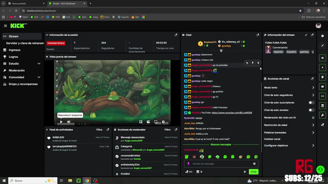Open stream player settings gear
Image resolution: width=328 pixels, height=184 pixels.
[x=163, y=122]
